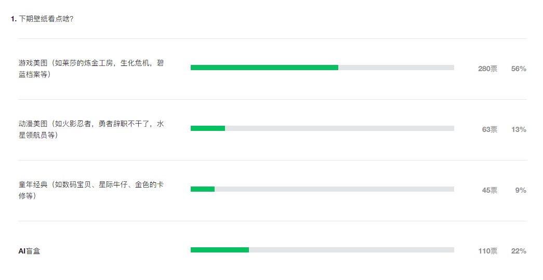Click gray unfilled part of AI盲盒 bar

[x=351, y=250]
